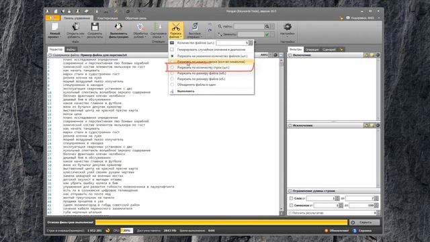The height and width of the screenshot is (242, 430).
Task: Open the Сортировка списка tool
Action: click(x=159, y=27)
